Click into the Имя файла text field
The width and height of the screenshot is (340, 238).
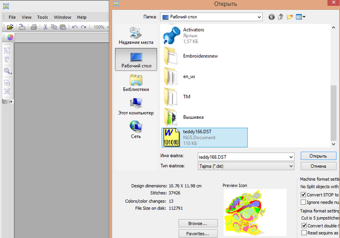tap(243, 157)
